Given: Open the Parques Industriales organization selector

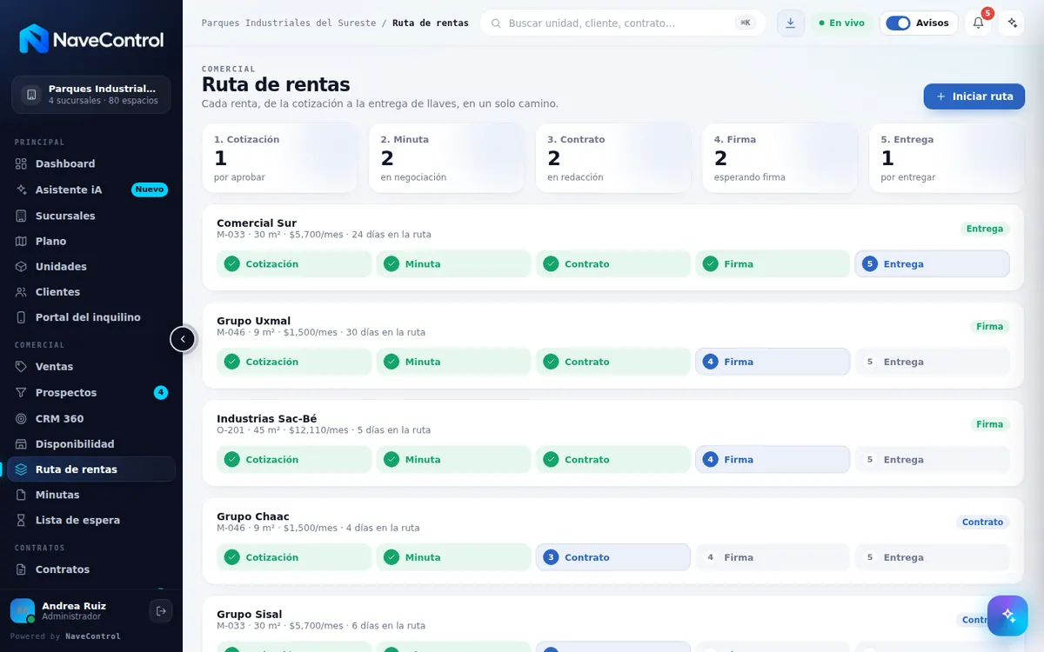Looking at the screenshot, I should coord(91,95).
